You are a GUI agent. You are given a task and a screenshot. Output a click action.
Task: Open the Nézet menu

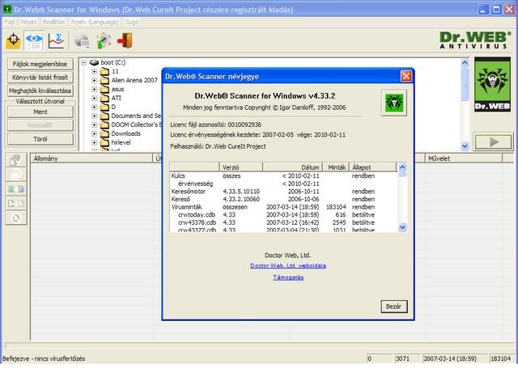pos(28,22)
